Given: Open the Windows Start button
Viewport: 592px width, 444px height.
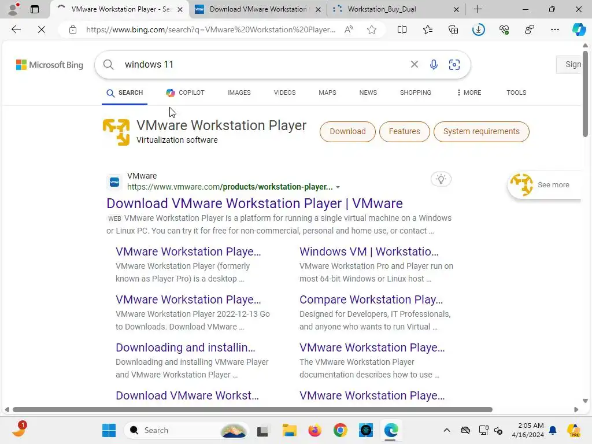Looking at the screenshot, I should tap(109, 430).
